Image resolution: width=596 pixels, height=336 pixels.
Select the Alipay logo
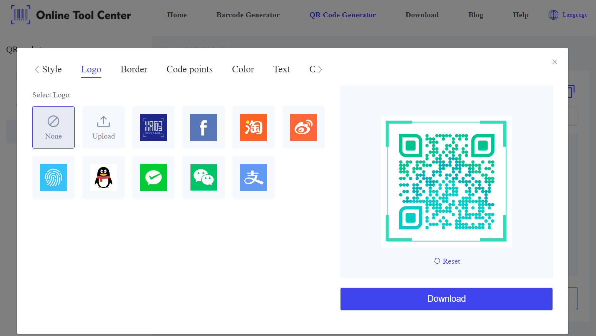[x=254, y=177]
